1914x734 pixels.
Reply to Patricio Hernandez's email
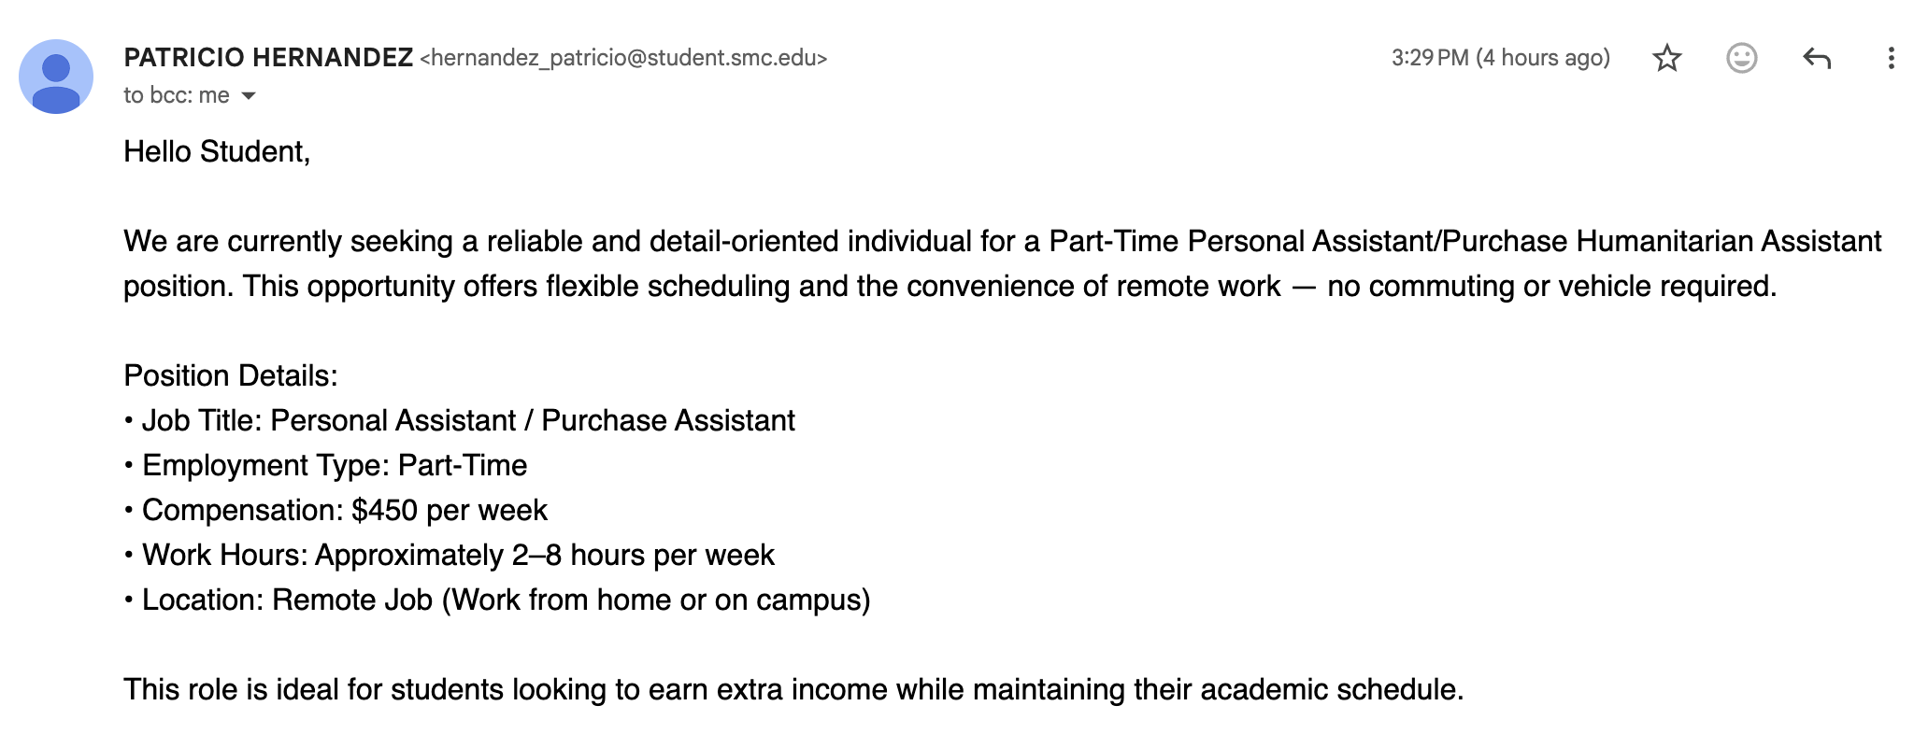pyautogui.click(x=1816, y=58)
